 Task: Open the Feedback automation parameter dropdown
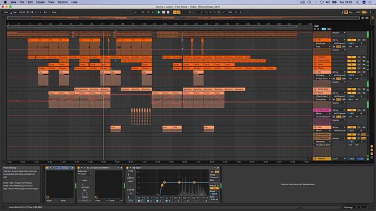(x=323, y=145)
